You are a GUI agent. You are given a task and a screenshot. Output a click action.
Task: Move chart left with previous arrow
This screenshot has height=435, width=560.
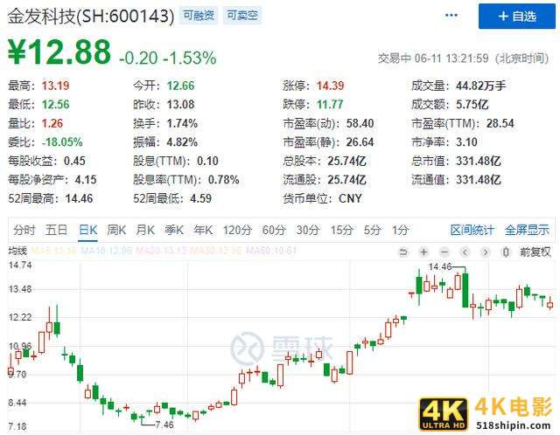click(x=465, y=252)
